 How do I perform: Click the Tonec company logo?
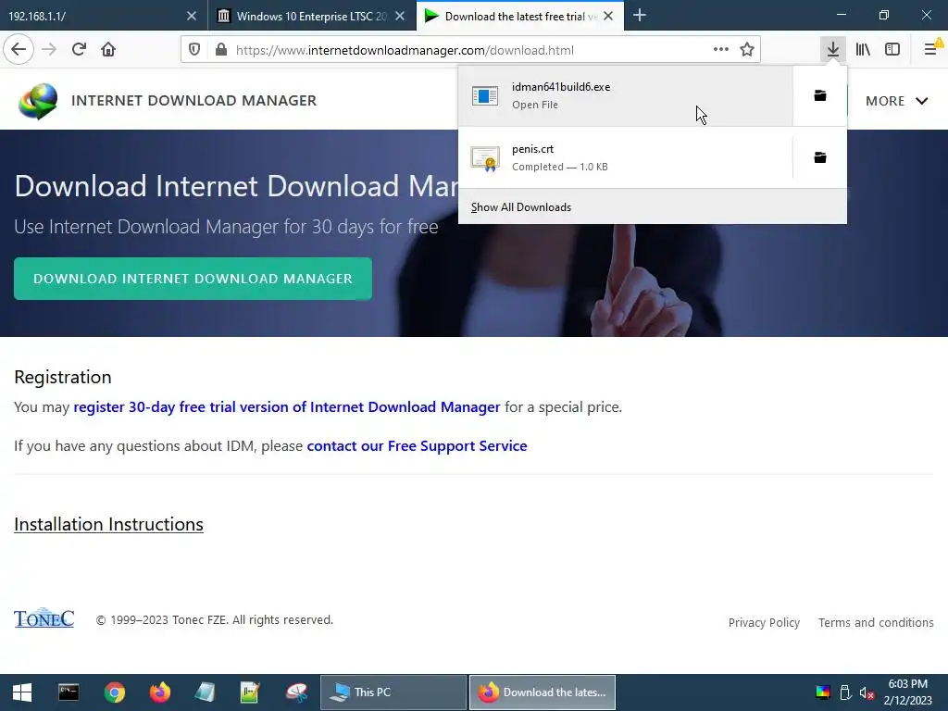click(x=44, y=617)
